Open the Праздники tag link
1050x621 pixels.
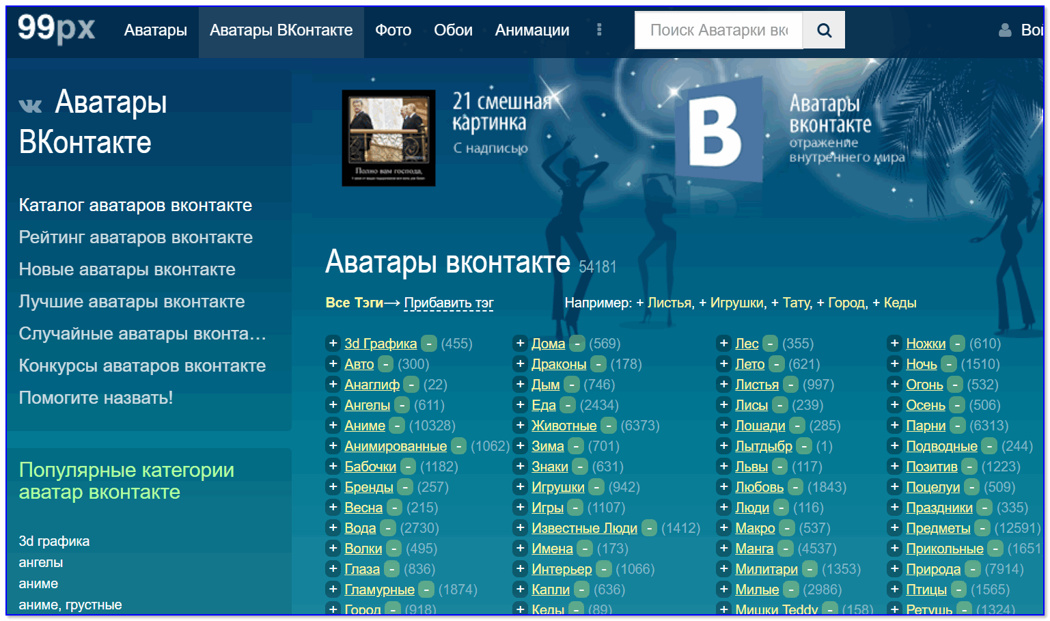click(x=939, y=508)
